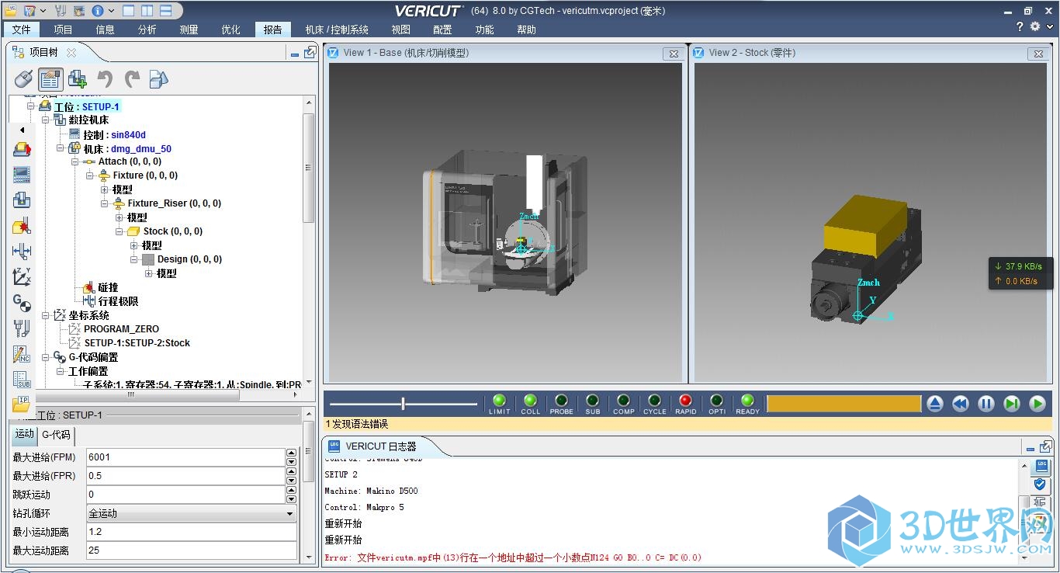Click the settings gear at top right
The image size is (1060, 573).
click(x=1034, y=26)
